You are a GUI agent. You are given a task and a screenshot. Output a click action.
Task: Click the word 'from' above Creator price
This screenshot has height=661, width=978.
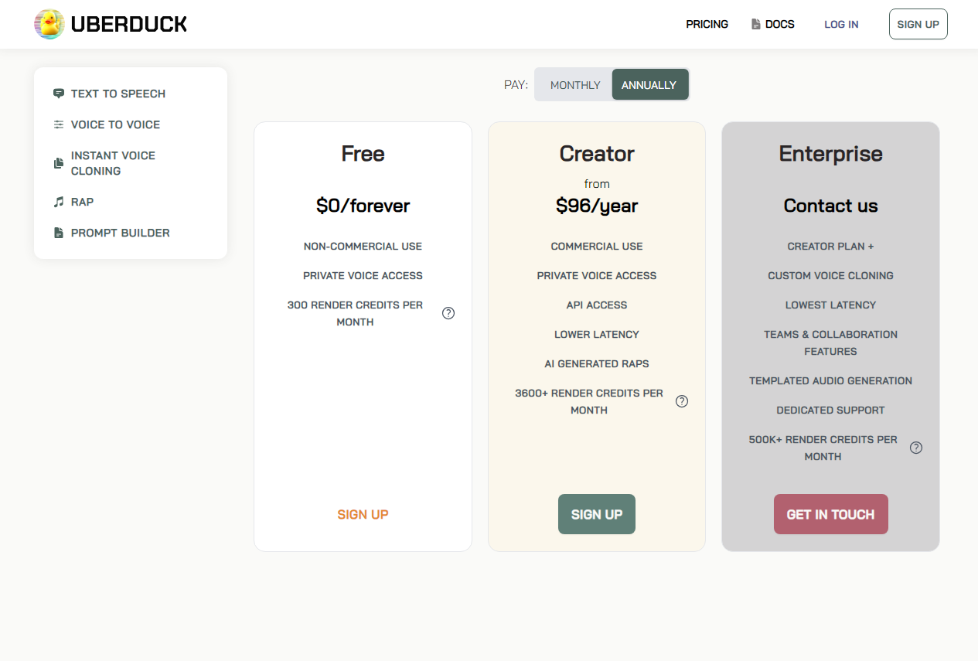point(597,184)
